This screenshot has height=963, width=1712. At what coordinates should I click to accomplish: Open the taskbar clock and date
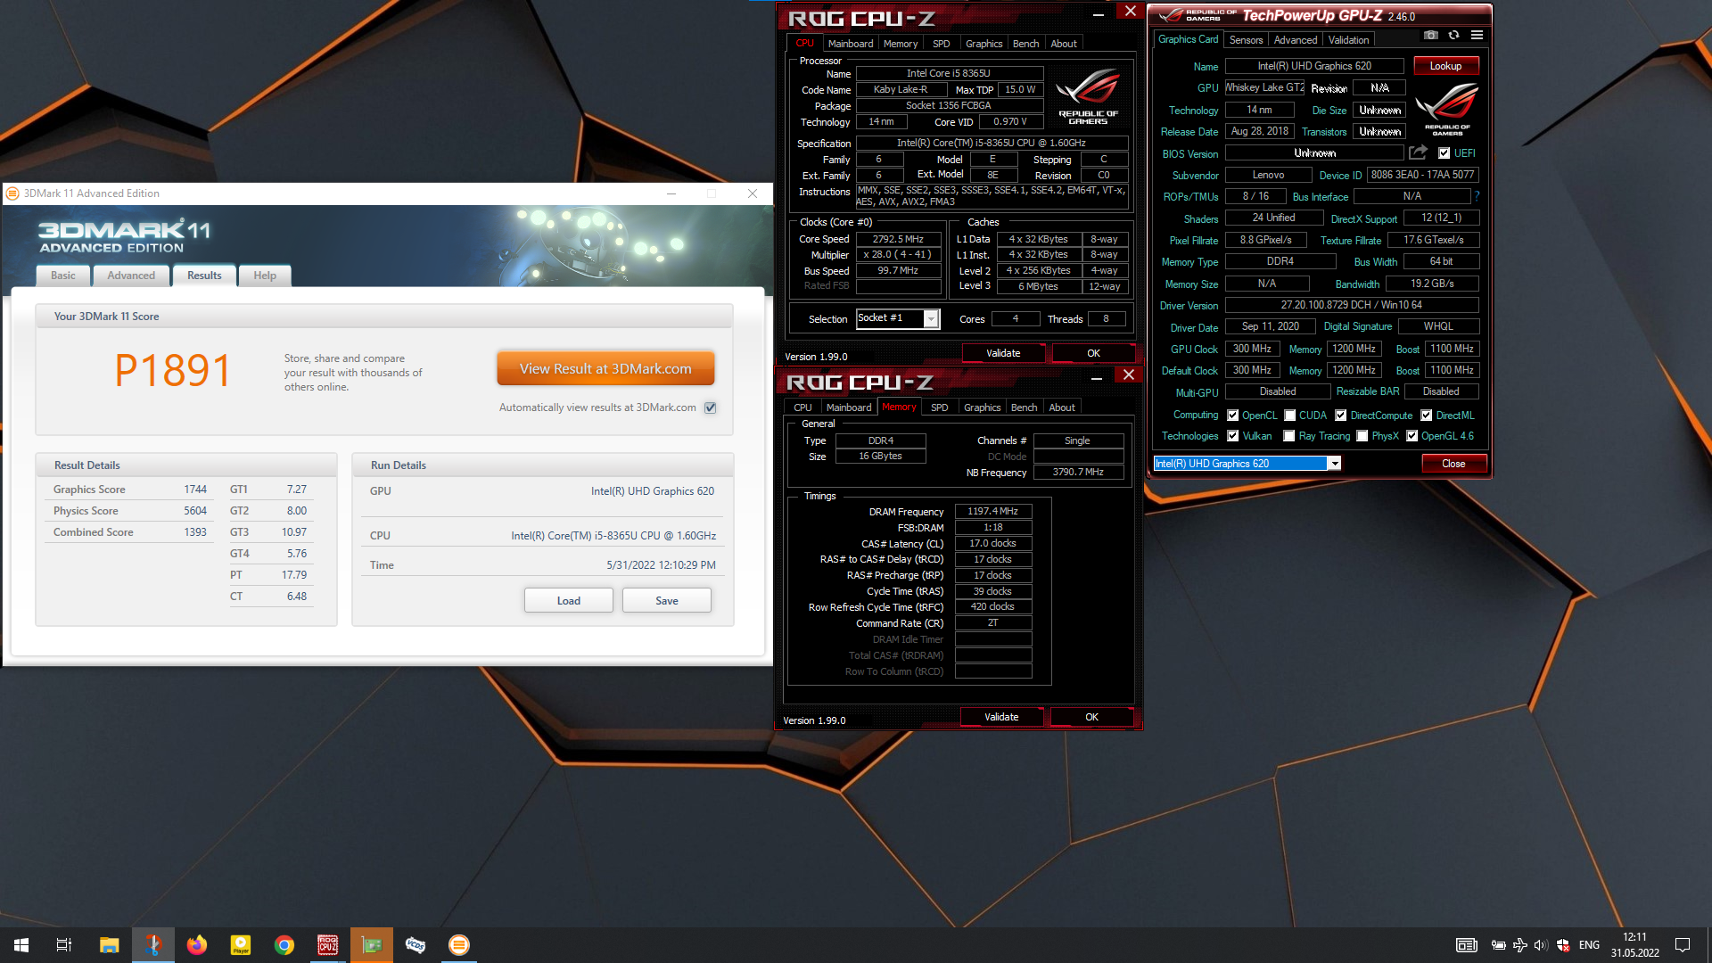pos(1634,945)
